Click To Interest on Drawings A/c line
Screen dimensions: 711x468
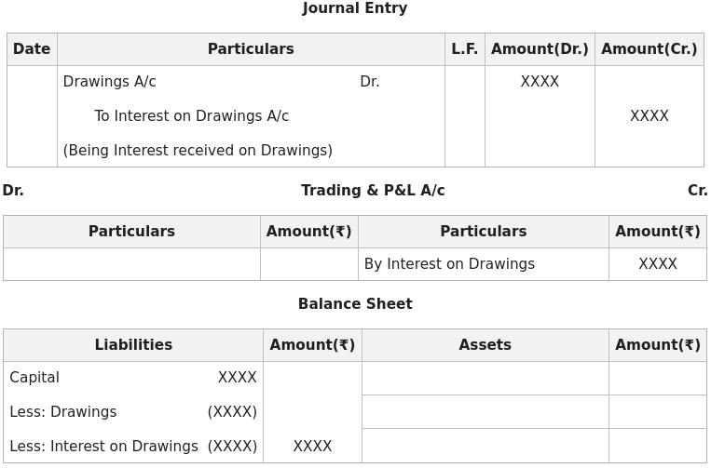(191, 116)
